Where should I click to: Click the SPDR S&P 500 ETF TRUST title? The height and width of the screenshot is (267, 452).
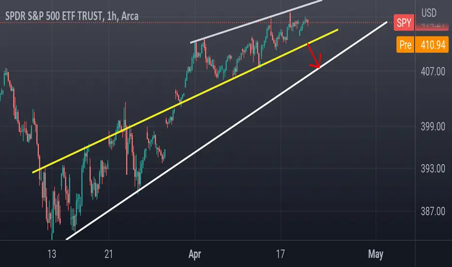[72, 16]
